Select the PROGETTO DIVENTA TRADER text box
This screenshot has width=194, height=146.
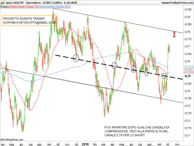pos(29,20)
